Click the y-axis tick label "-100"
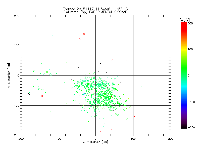Viewport: 201px width, 151px height. (16, 106)
